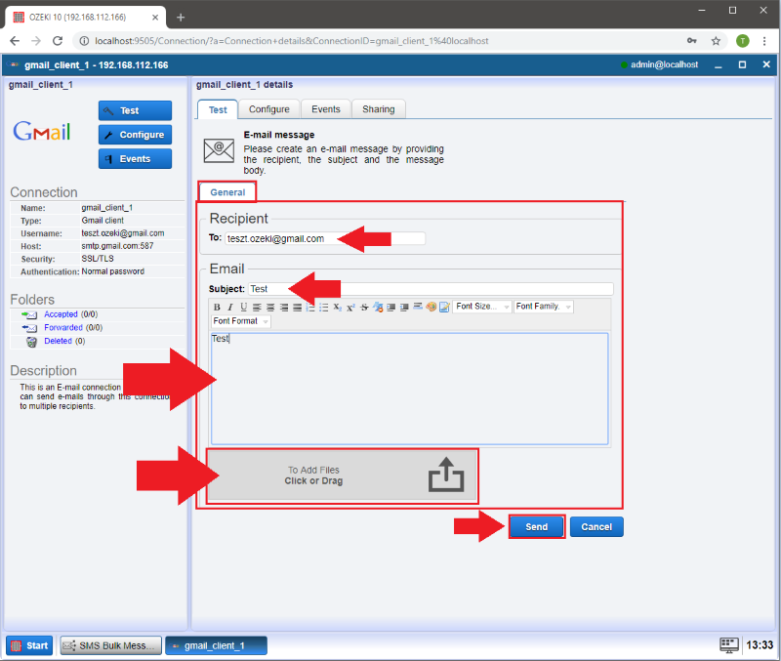Open the Font Size dropdown
Screen dimensions: 781x661
coord(482,307)
